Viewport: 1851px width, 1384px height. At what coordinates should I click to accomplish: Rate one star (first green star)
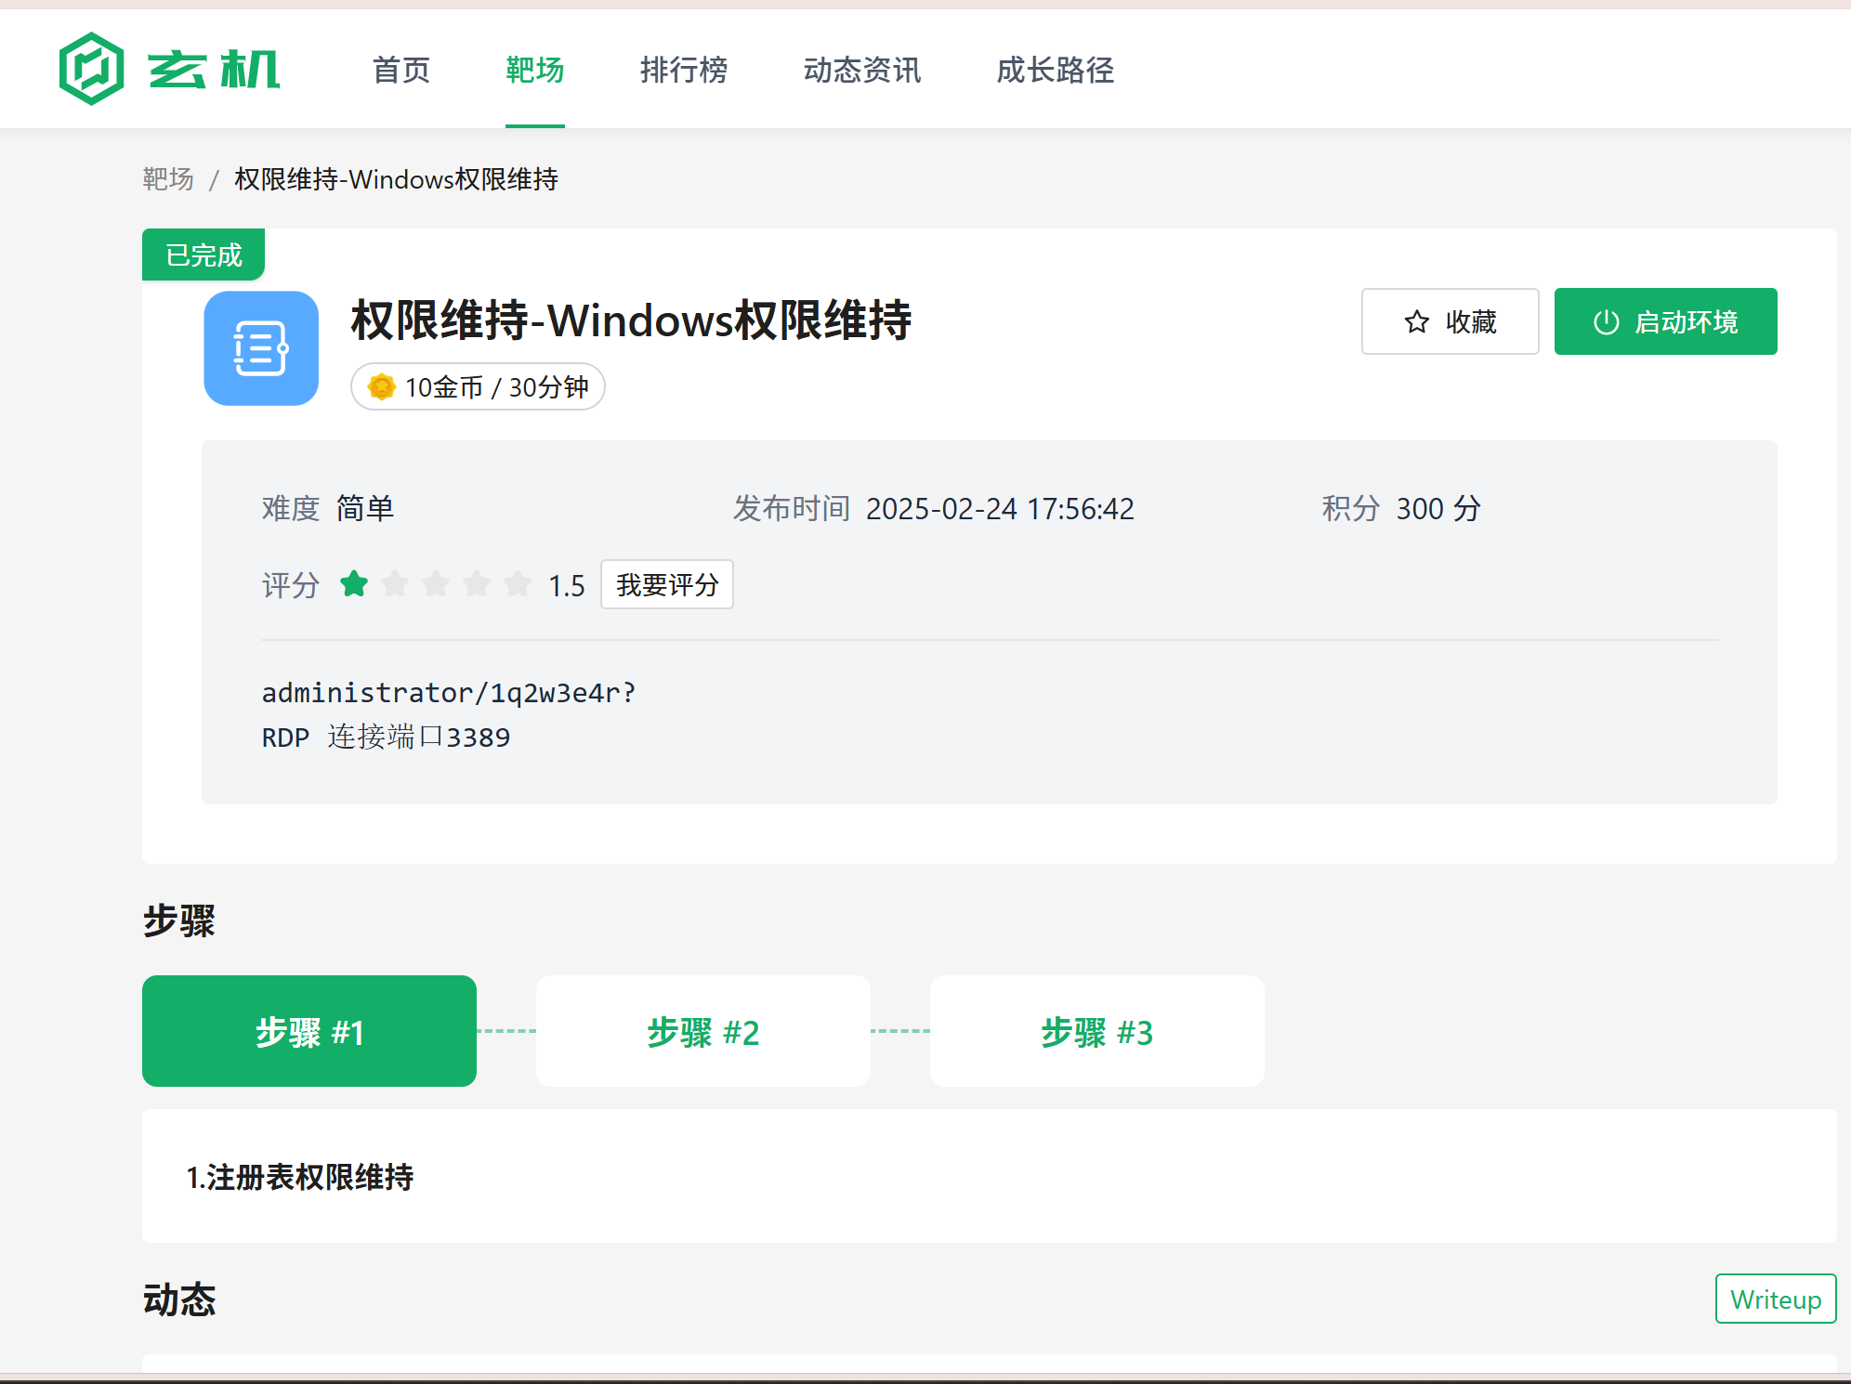tap(354, 584)
